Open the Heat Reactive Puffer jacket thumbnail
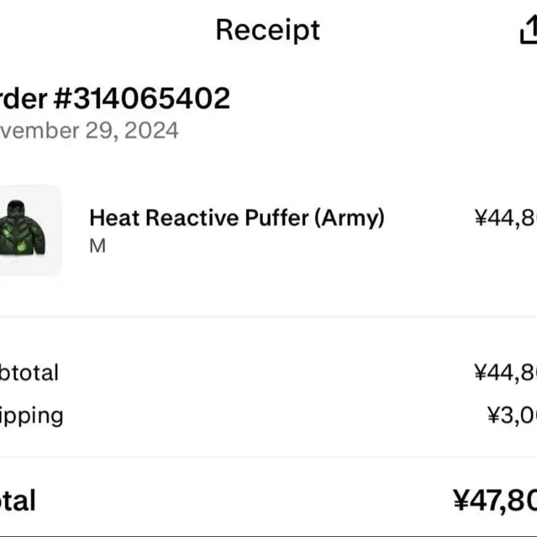The height and width of the screenshot is (537, 537). tap(30, 230)
